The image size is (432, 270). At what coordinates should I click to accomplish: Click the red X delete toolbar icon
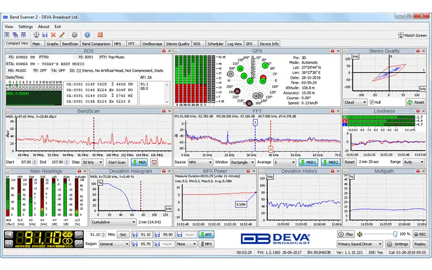pos(53,35)
